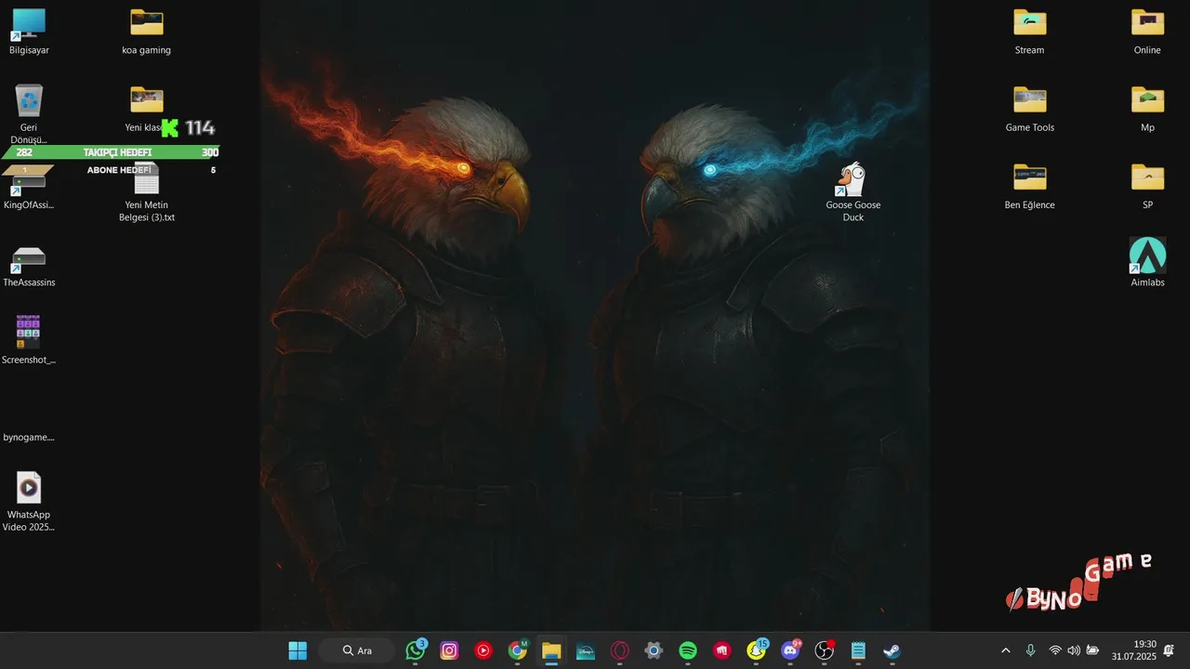Select Yeni Metin Belgesi (3).txt file
Image resolution: width=1190 pixels, height=669 pixels.
[x=146, y=192]
